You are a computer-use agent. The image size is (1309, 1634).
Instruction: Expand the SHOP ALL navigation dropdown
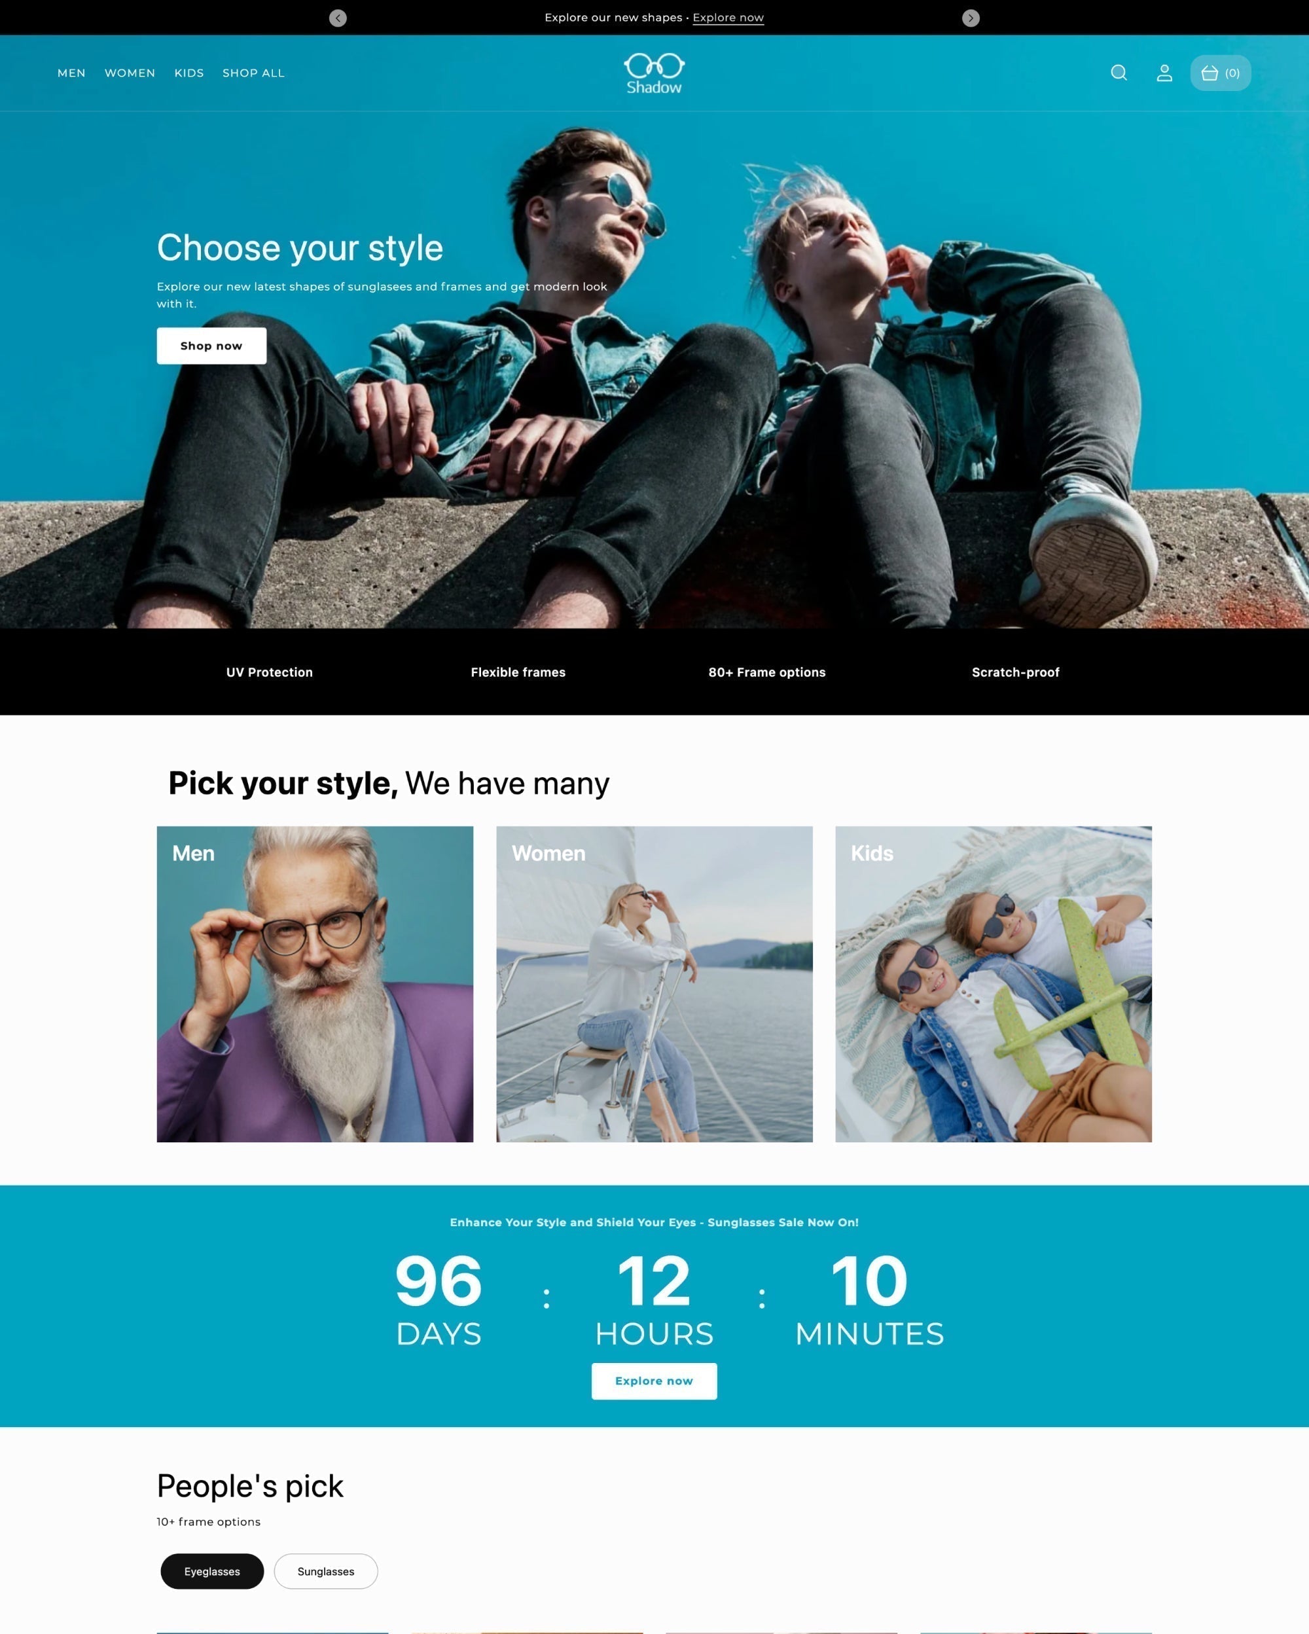[x=253, y=72]
